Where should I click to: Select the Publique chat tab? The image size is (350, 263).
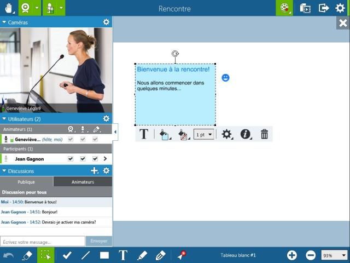coord(26,182)
